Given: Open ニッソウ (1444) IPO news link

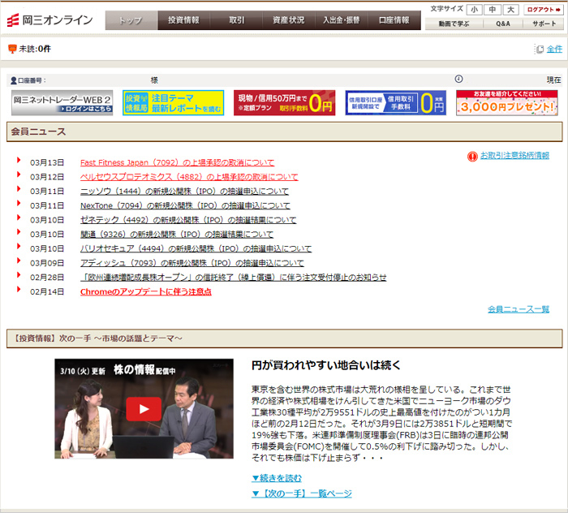Looking at the screenshot, I should coord(184,192).
